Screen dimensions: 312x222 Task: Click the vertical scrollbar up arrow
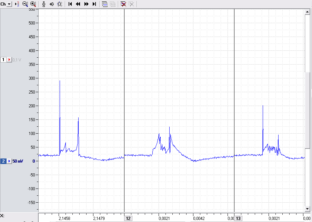click(307, 12)
